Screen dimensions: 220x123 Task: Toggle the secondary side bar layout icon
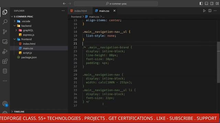(x=212, y=3)
